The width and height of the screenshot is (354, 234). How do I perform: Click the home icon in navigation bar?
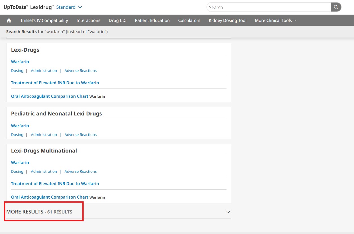pos(9,21)
